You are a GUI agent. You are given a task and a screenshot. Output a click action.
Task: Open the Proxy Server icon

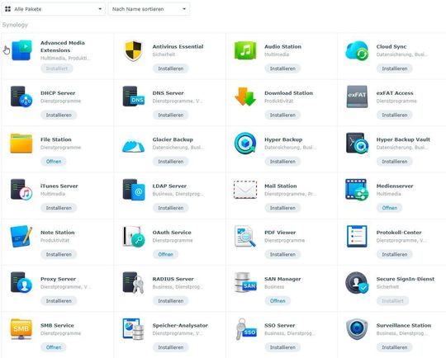[x=21, y=282]
